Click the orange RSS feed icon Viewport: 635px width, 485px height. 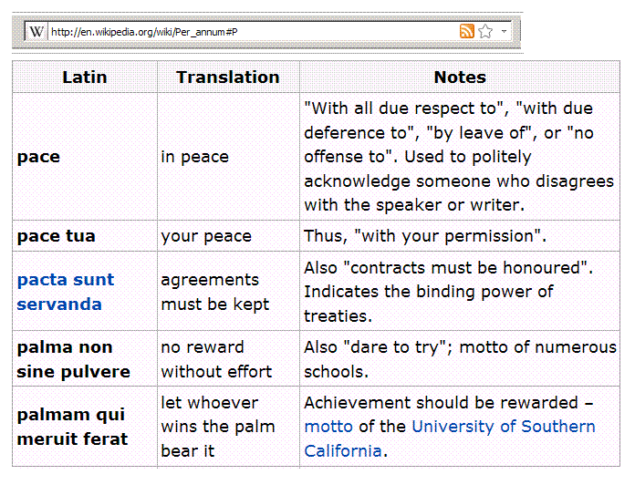click(467, 32)
